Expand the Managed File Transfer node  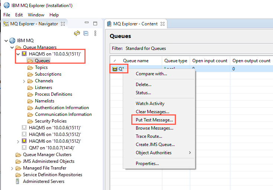(x=12, y=168)
